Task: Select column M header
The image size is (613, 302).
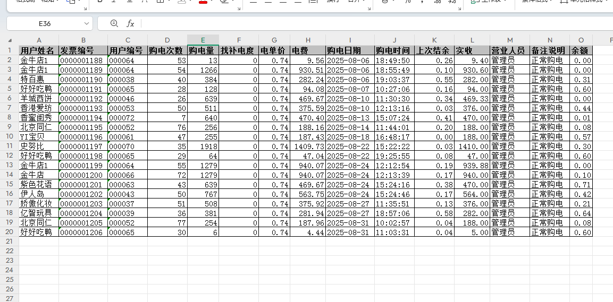Action: (509, 40)
